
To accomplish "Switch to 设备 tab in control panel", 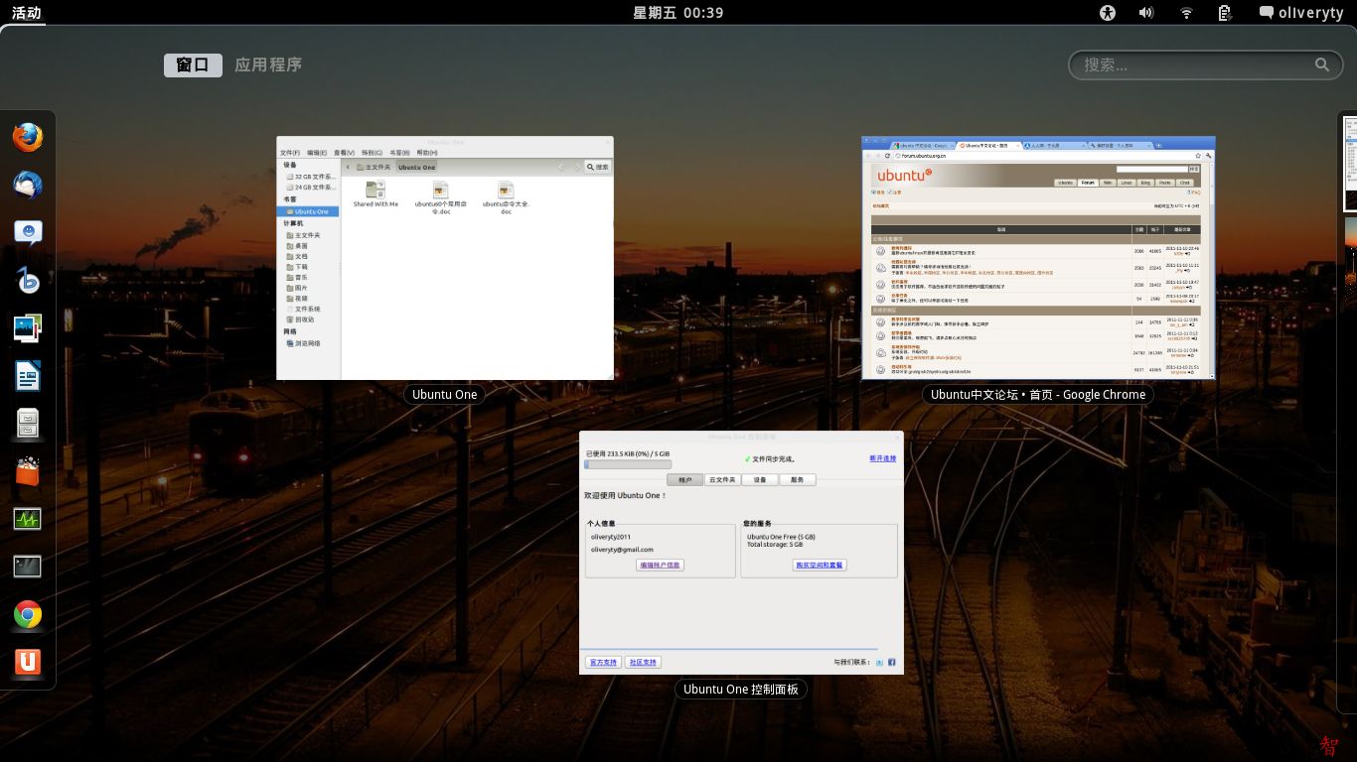I will click(x=760, y=480).
